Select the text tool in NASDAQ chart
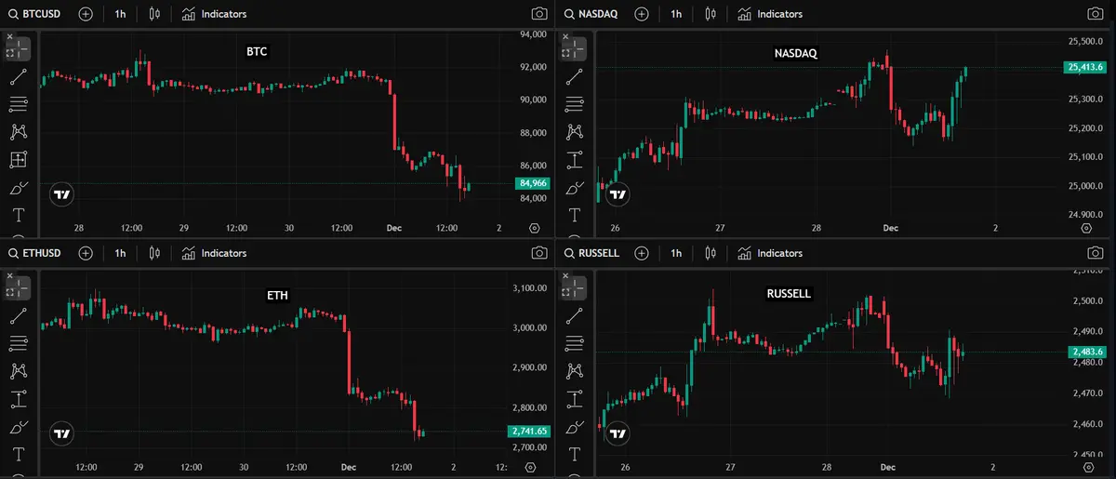Screen dimensions: 1116x479 point(575,216)
